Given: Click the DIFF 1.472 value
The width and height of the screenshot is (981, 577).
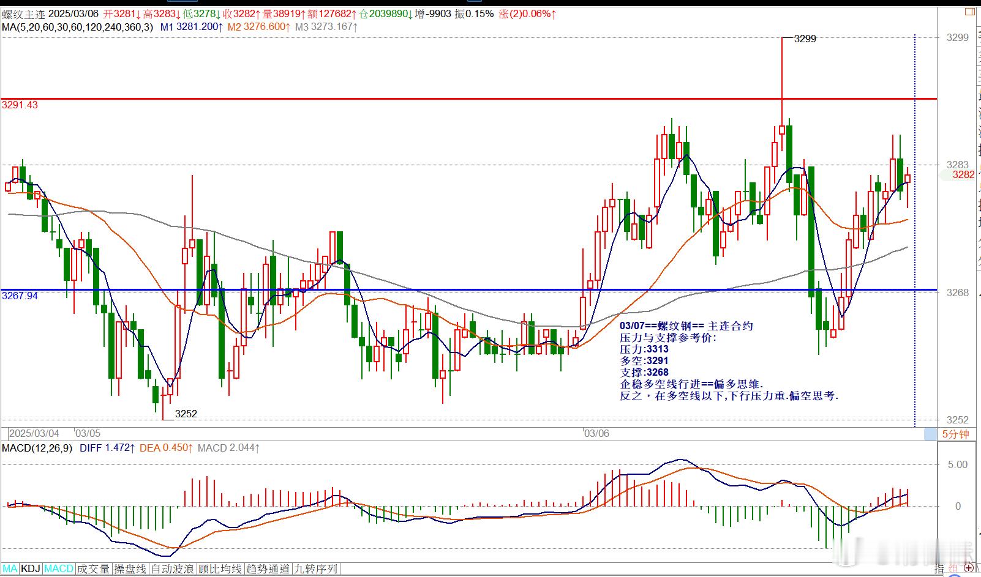Looking at the screenshot, I should pyautogui.click(x=108, y=448).
